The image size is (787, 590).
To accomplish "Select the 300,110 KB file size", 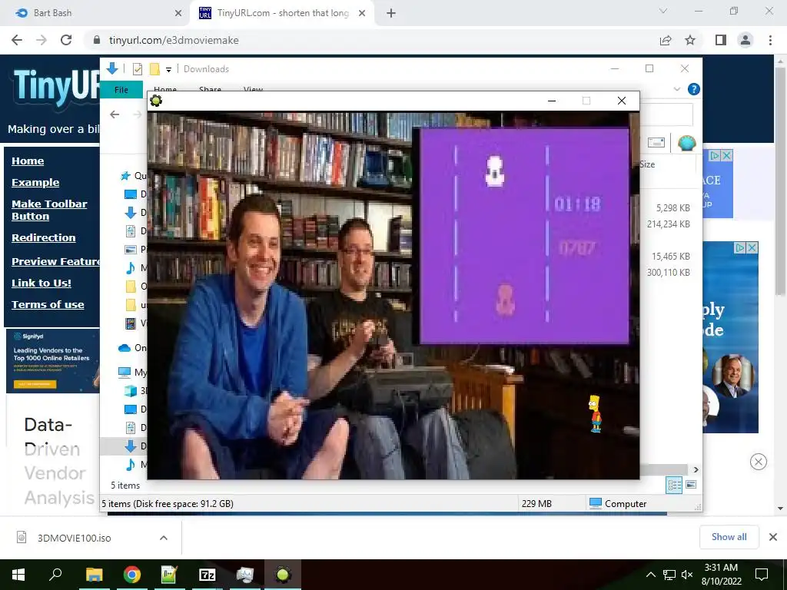I will pyautogui.click(x=668, y=273).
